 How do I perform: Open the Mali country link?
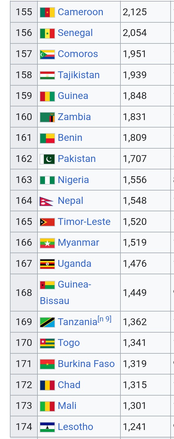(x=67, y=406)
